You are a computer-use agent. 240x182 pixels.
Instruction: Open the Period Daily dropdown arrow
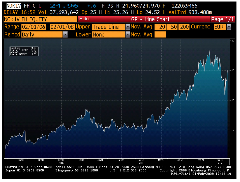(x=65, y=34)
